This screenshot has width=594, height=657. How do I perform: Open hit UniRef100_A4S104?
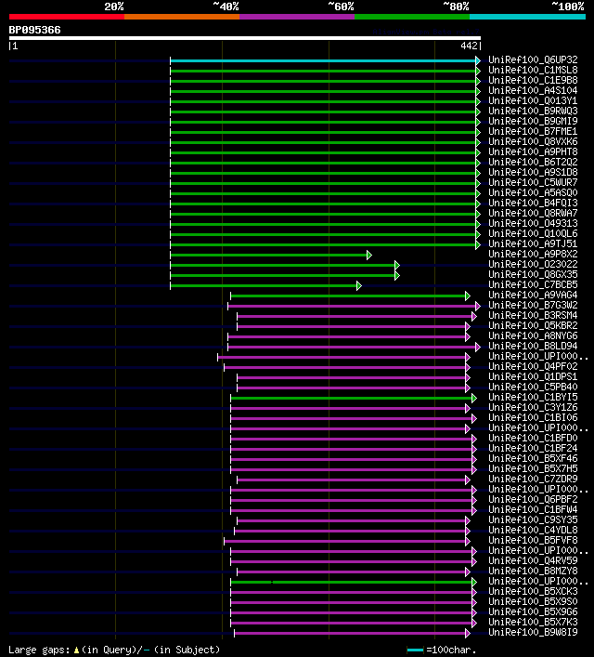533,90
